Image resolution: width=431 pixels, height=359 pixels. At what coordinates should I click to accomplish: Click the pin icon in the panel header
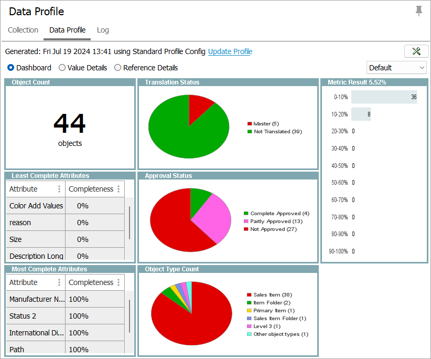click(x=418, y=11)
